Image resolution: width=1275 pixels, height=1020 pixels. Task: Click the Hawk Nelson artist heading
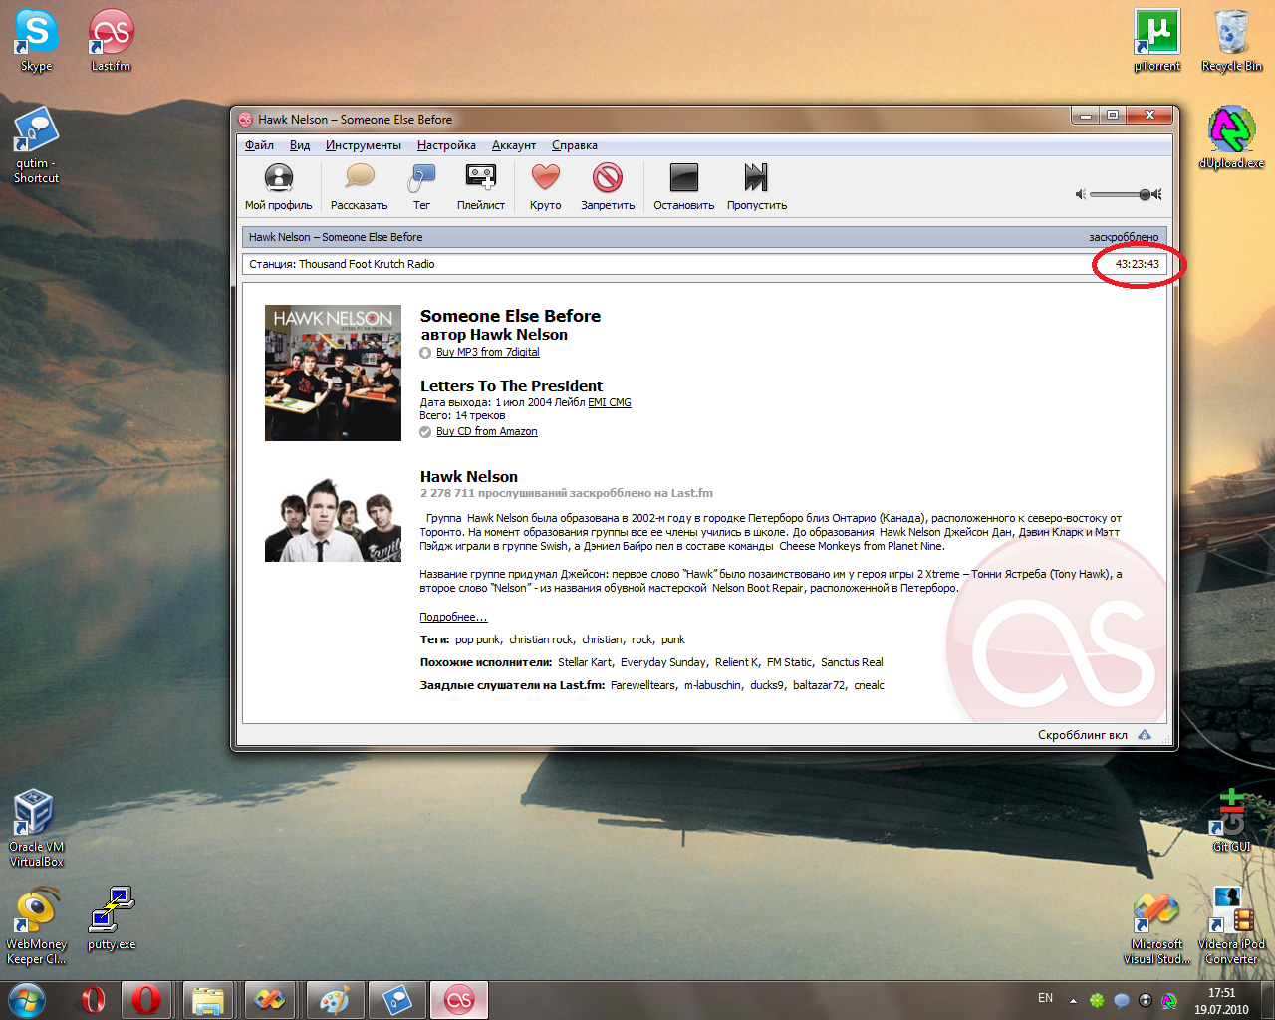point(469,476)
